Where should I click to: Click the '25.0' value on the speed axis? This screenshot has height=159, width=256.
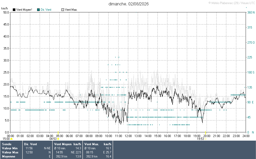tap(6, 72)
